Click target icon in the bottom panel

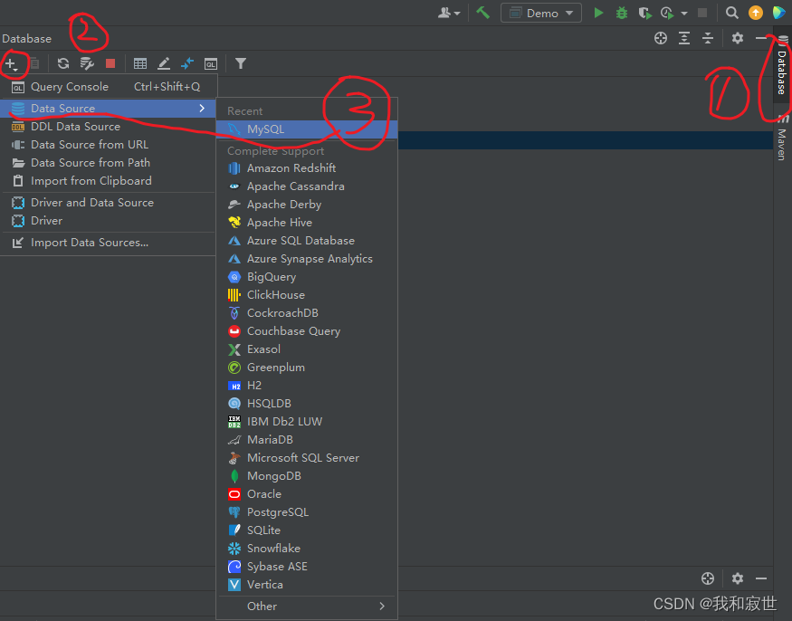tap(708, 578)
